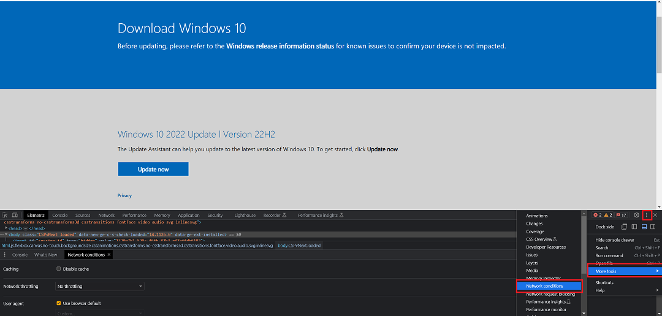Undock DevTools into separate window
This screenshot has height=316, width=662.
[625, 227]
